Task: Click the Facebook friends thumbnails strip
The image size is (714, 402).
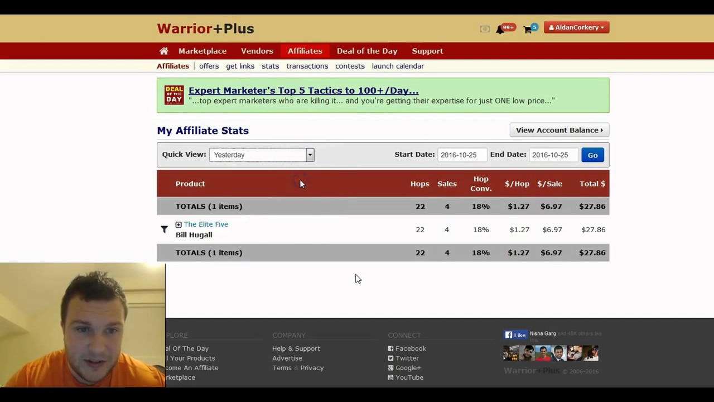Action: [551, 353]
